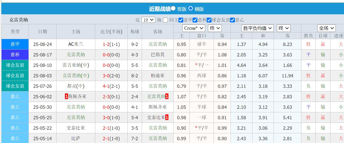
Task: Toggle the 球会友谊 filter checkbox
Action: tap(209, 20)
